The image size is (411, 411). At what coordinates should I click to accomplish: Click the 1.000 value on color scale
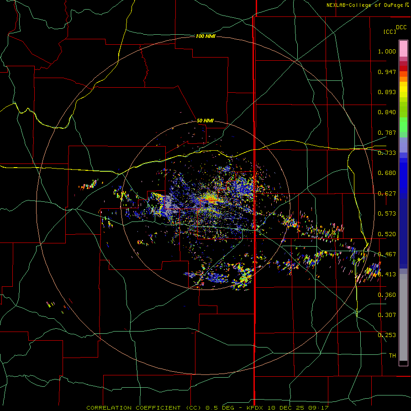click(x=387, y=51)
